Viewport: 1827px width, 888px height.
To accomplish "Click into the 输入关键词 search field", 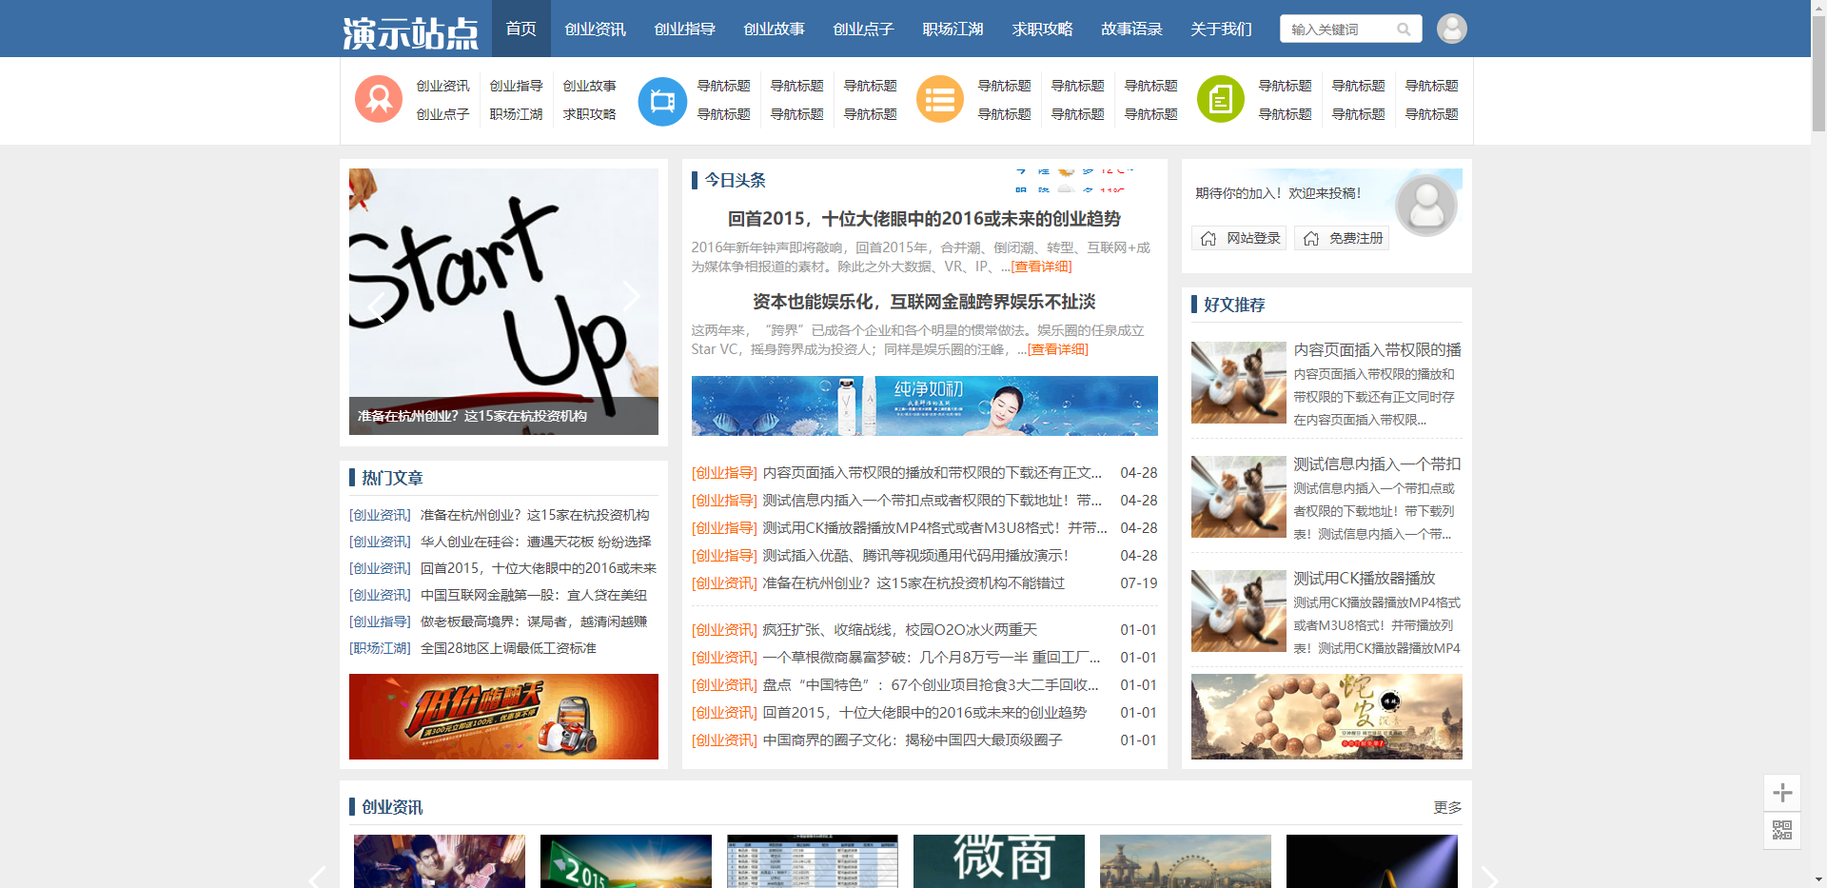I will (1340, 30).
